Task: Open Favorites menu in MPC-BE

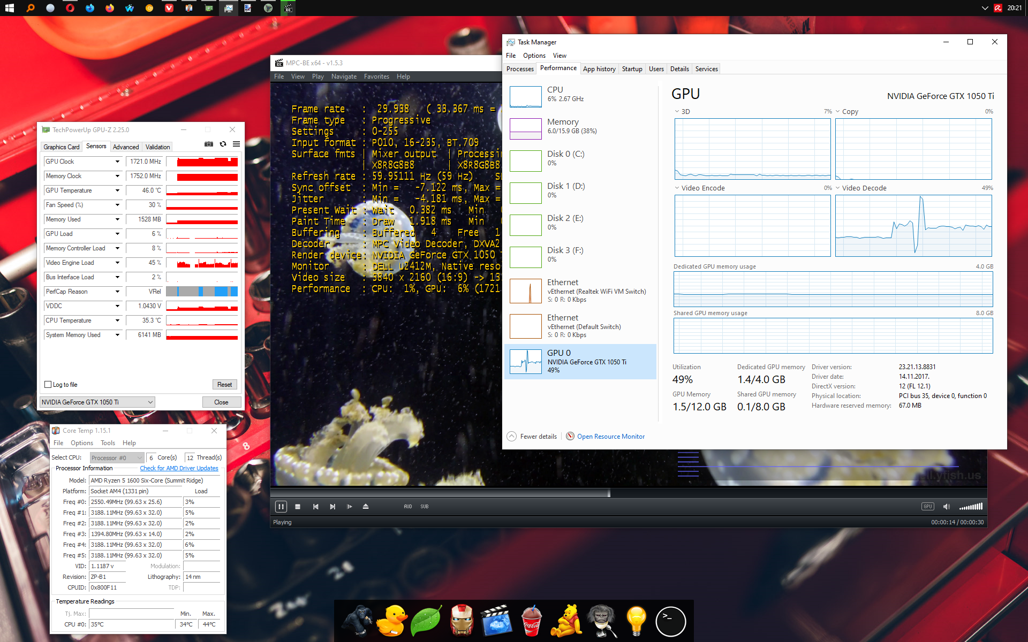Action: (x=376, y=77)
